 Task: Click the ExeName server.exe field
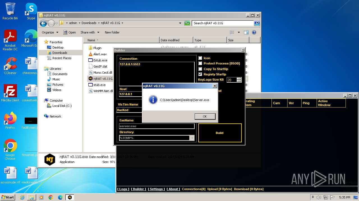(x=157, y=126)
